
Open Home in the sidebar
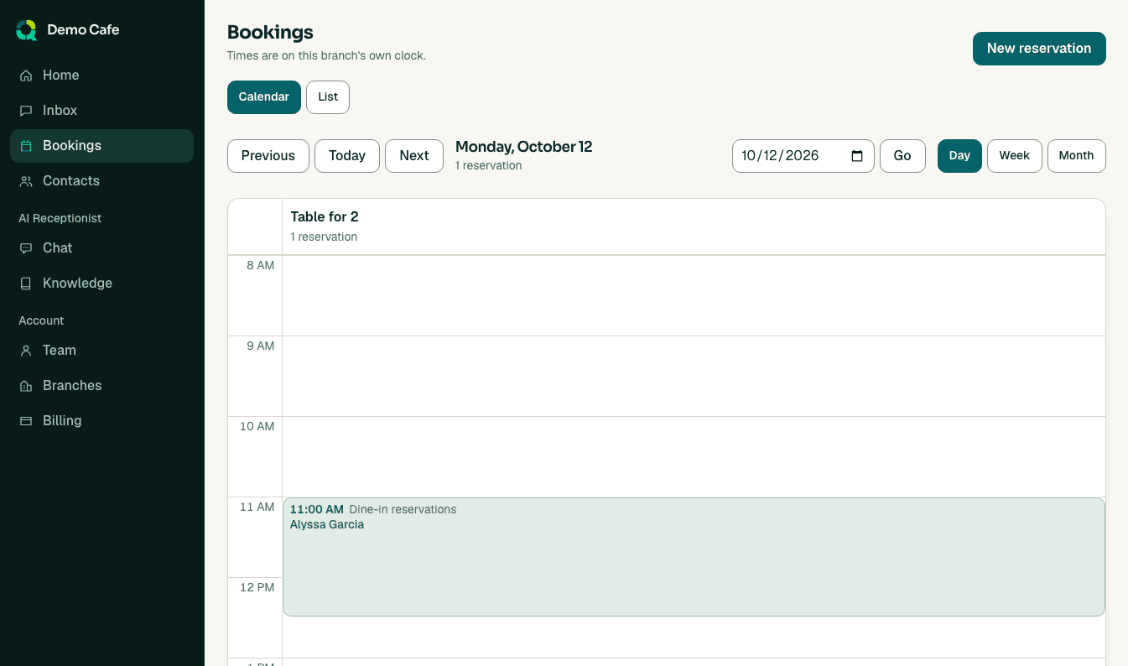pyautogui.click(x=101, y=75)
